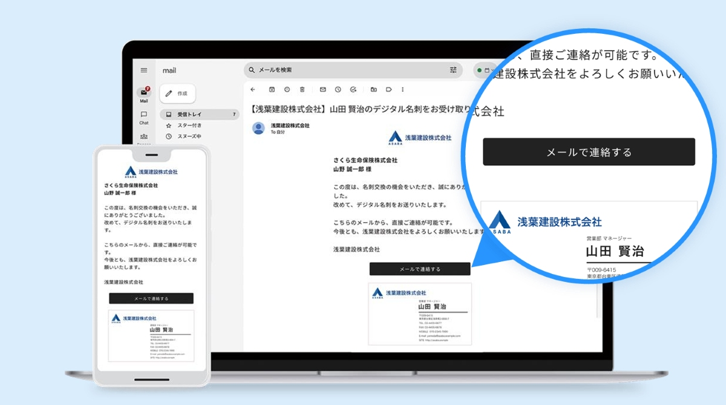Snooze the email with the clock icon
726x405 pixels.
pos(338,89)
